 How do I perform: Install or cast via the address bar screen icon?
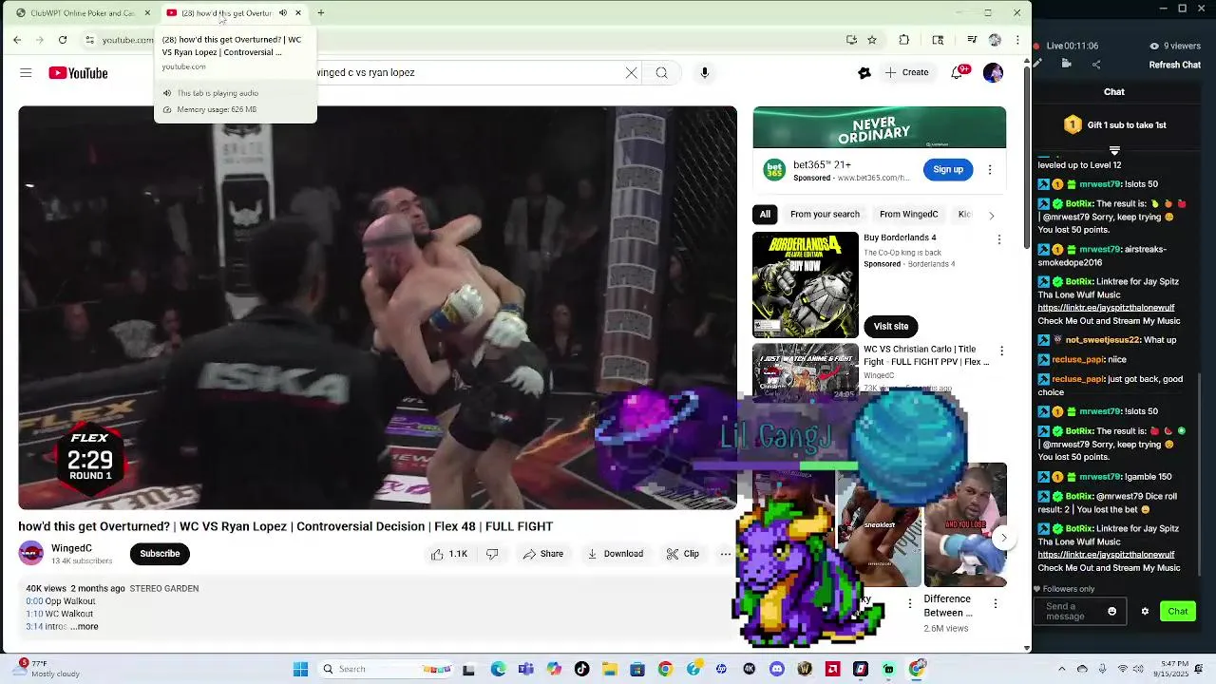point(851,40)
